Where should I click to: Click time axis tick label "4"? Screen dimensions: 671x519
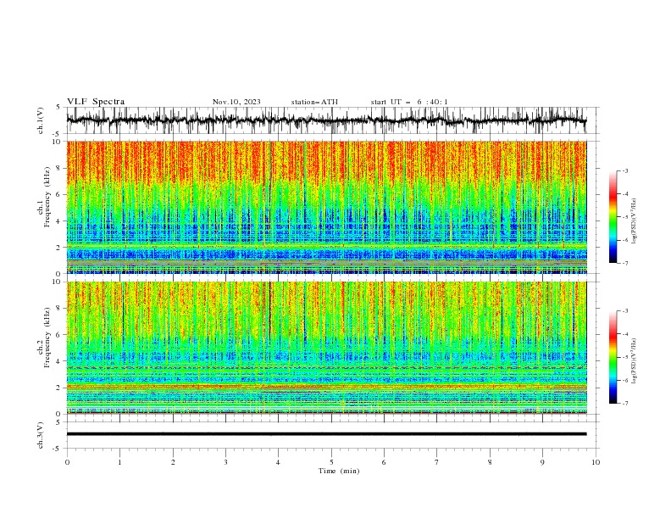click(278, 462)
